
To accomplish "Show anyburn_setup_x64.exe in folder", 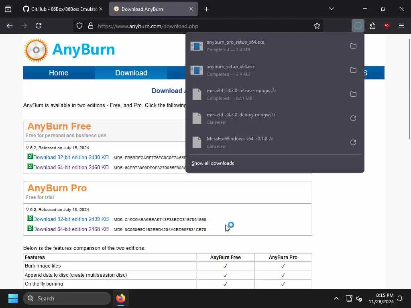I will point(353,70).
